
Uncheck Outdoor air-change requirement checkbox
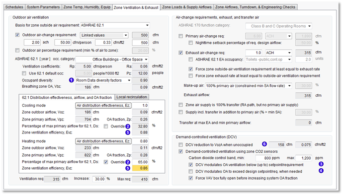click(x=17, y=35)
